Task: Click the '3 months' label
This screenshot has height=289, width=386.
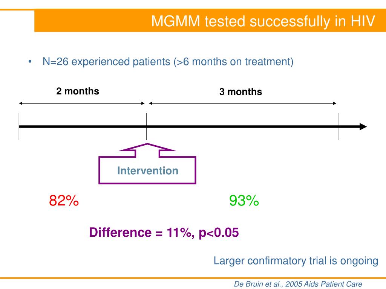Action: pyautogui.click(x=240, y=92)
